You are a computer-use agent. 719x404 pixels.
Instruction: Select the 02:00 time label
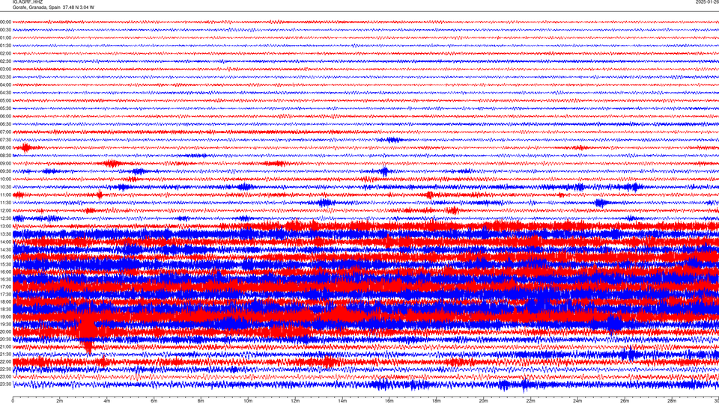tap(5, 54)
